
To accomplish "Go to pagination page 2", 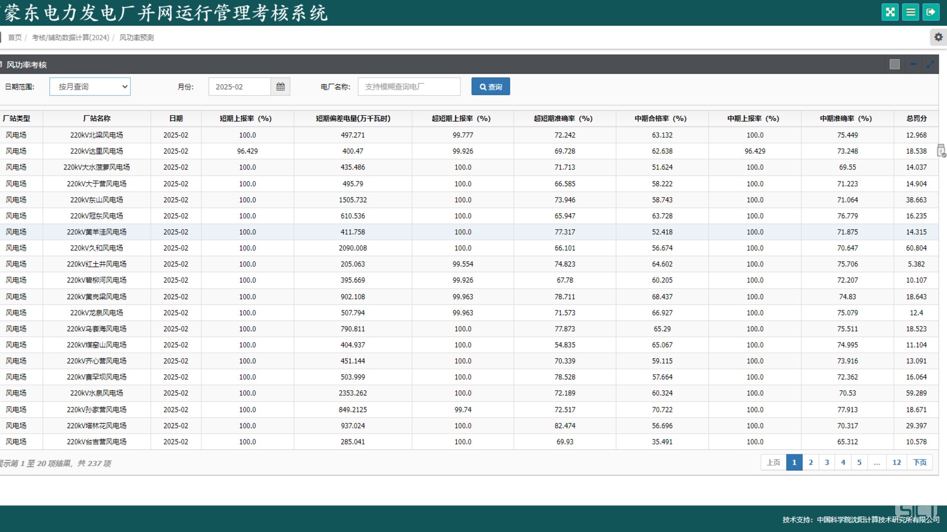I will 810,463.
